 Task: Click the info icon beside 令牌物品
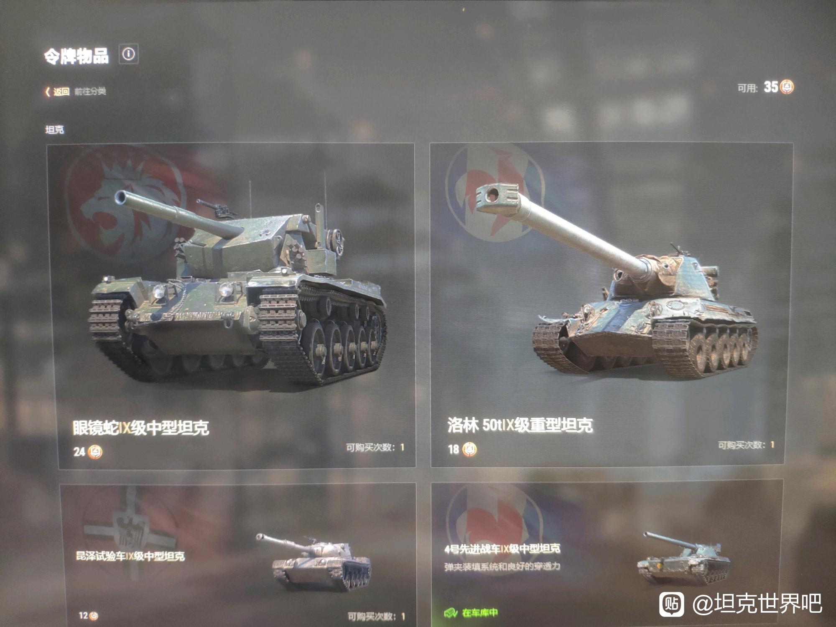click(129, 54)
